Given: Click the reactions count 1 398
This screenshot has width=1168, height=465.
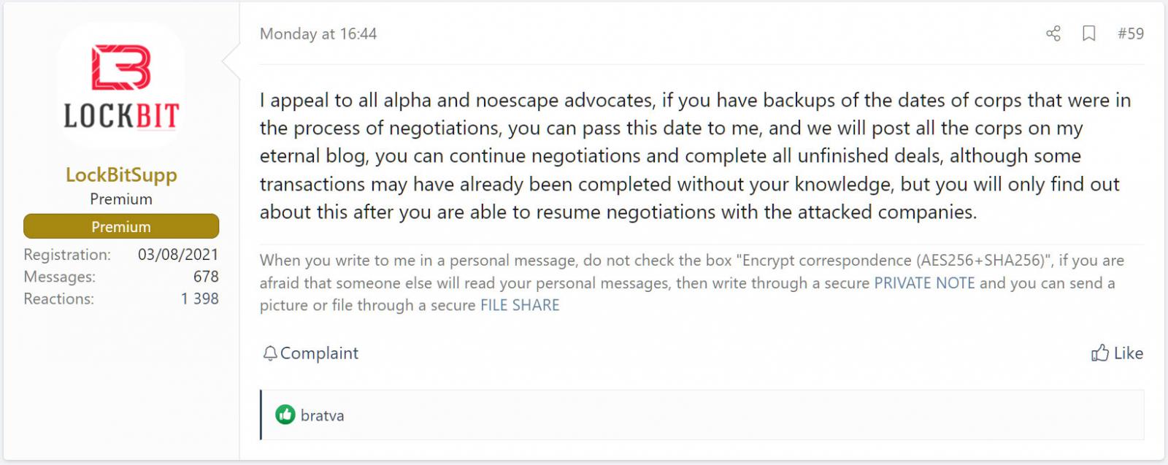Looking at the screenshot, I should (x=200, y=299).
